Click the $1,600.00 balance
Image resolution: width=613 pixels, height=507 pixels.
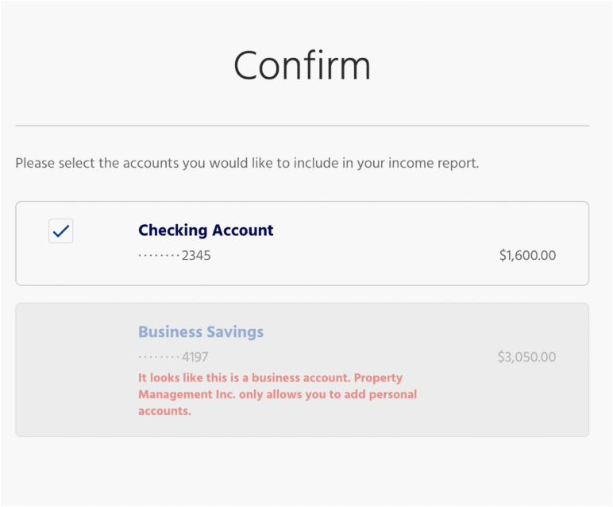pos(527,256)
